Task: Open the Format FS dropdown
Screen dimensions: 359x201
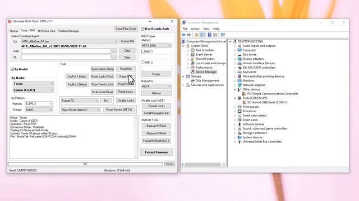Action: pos(80,100)
